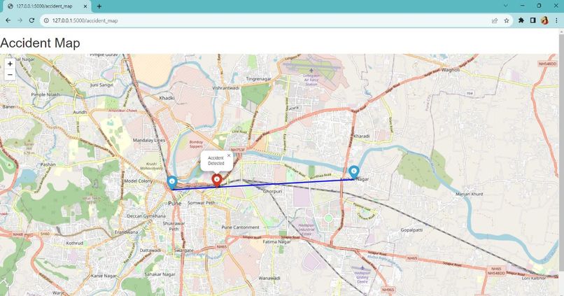This screenshot has height=296, width=564.
Task: Click the Accident Map heading
Action: coord(41,43)
